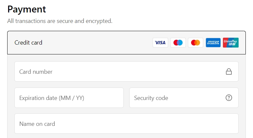Click the Payment heading
Image resolution: width=253 pixels, height=138 pixels.
coord(27,10)
